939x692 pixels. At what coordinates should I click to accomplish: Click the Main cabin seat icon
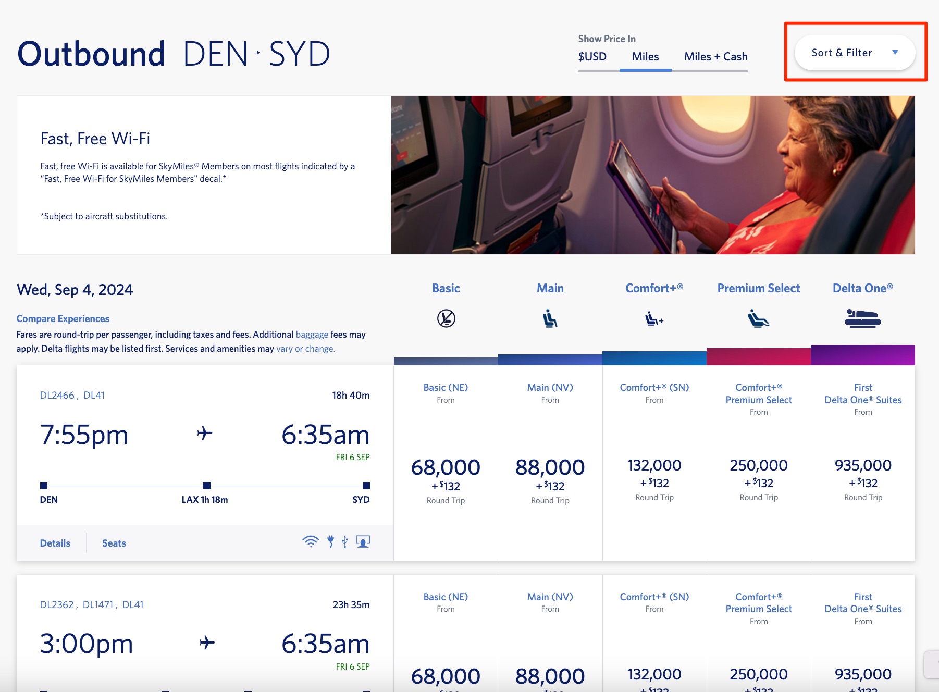click(549, 318)
